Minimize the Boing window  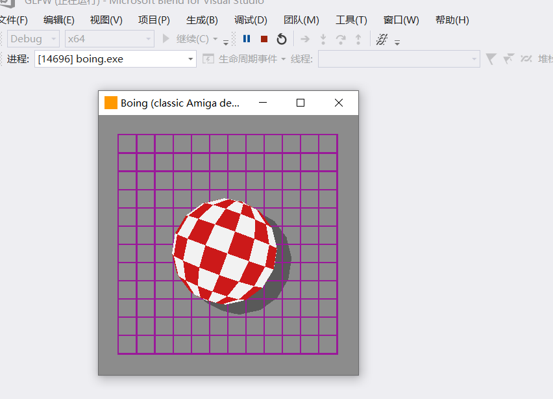click(263, 103)
